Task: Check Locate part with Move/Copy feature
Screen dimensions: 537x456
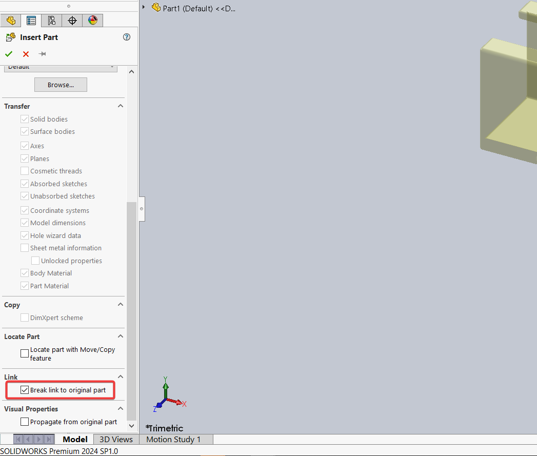Action: click(x=25, y=353)
